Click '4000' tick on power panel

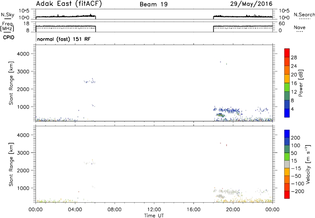click(23, 54)
